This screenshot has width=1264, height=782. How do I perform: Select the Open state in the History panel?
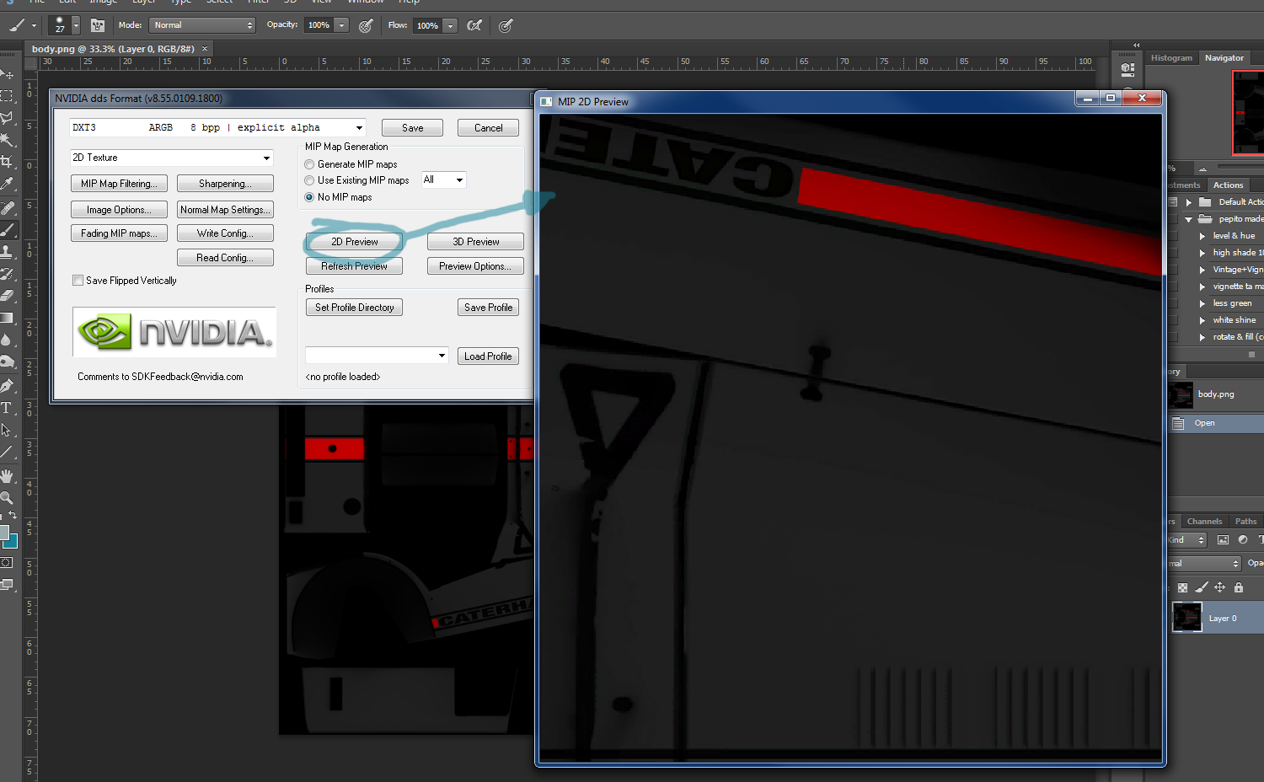(1205, 422)
